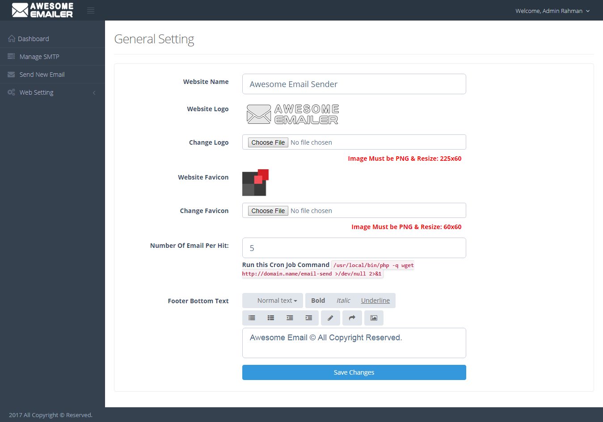Viewport: 603px width, 422px height.
Task: Toggle Underline formatting
Action: click(375, 300)
